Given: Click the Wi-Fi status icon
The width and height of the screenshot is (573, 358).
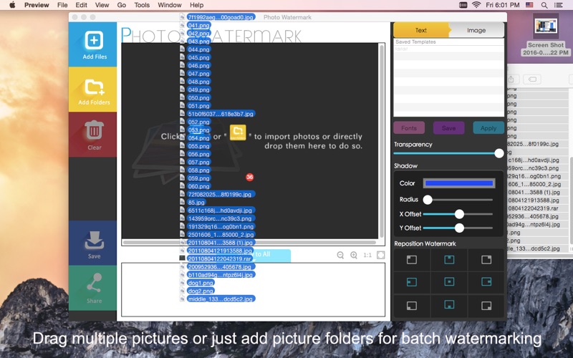Looking at the screenshot, I should click(x=476, y=5).
